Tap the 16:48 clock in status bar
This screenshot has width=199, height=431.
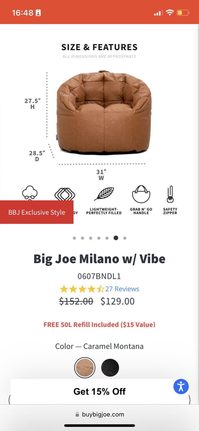tap(22, 13)
